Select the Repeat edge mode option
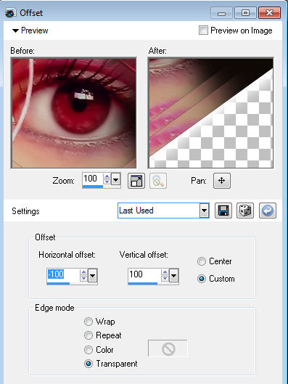 [89, 335]
